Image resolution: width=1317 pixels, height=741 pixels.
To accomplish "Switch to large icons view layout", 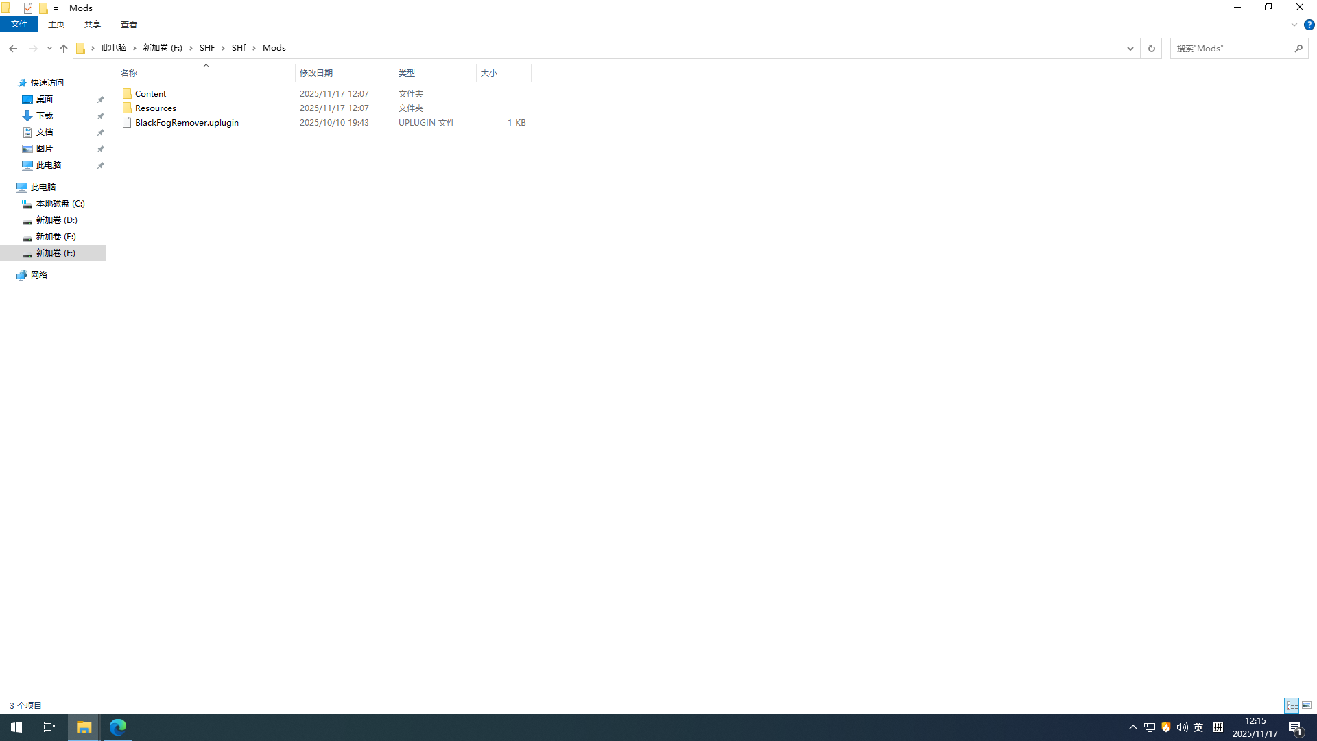I will pos(1307,705).
